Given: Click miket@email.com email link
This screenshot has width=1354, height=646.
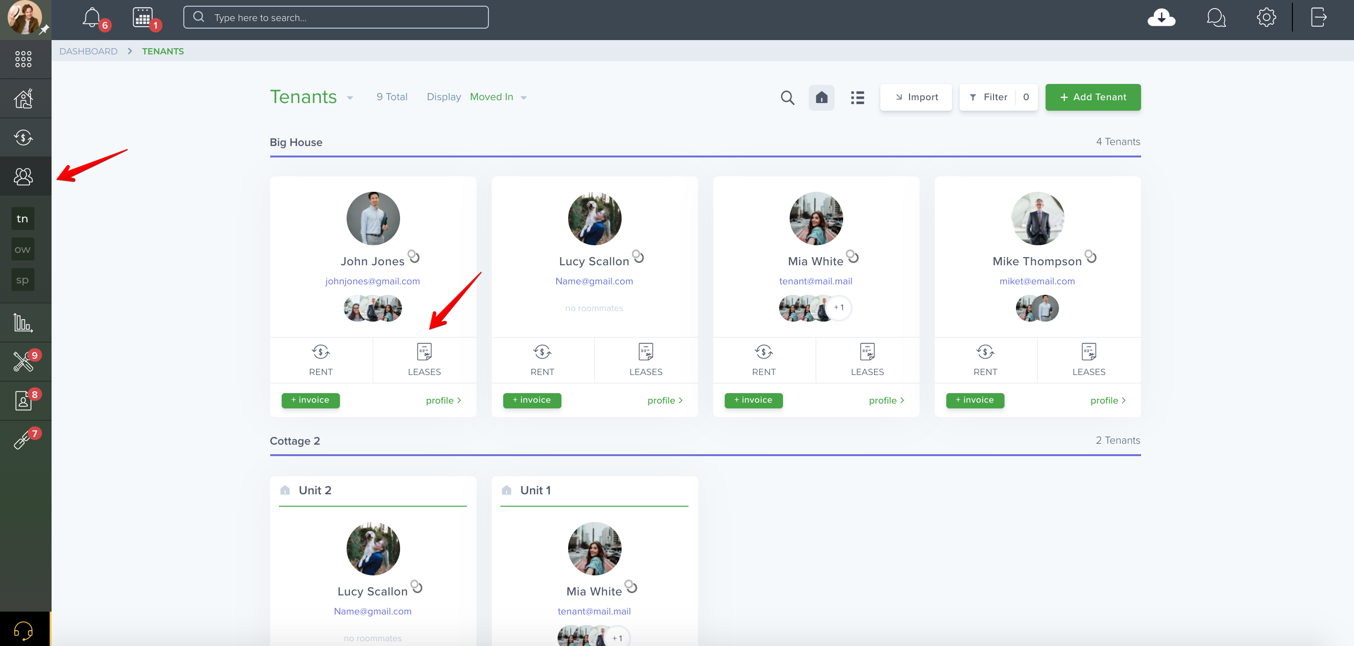Looking at the screenshot, I should [x=1037, y=281].
